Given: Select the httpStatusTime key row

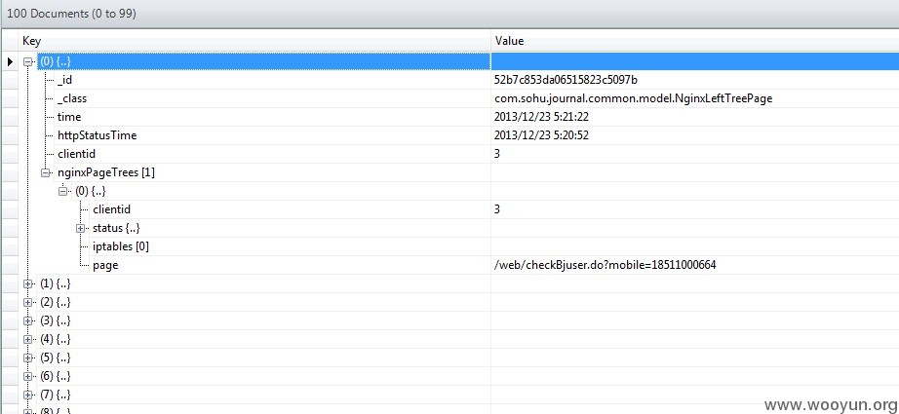Looking at the screenshot, I should 97,135.
